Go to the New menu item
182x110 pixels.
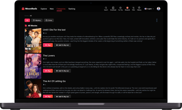tap(52, 9)
